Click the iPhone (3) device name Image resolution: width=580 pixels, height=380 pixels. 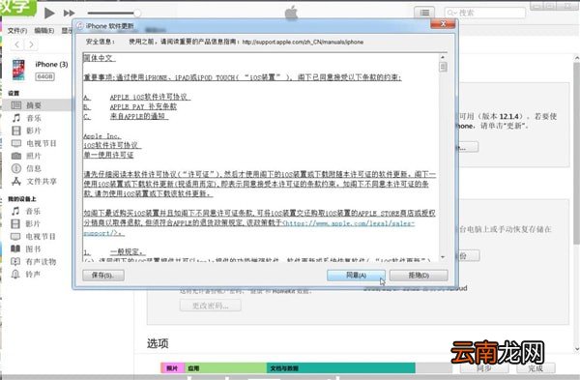51,65
